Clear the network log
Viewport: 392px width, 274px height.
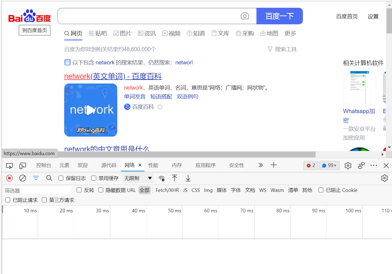23,178
